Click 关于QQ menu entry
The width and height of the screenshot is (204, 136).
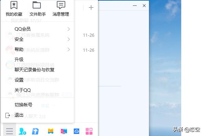[23, 90]
